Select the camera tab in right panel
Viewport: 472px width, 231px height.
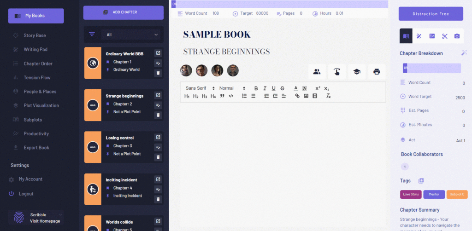click(457, 36)
